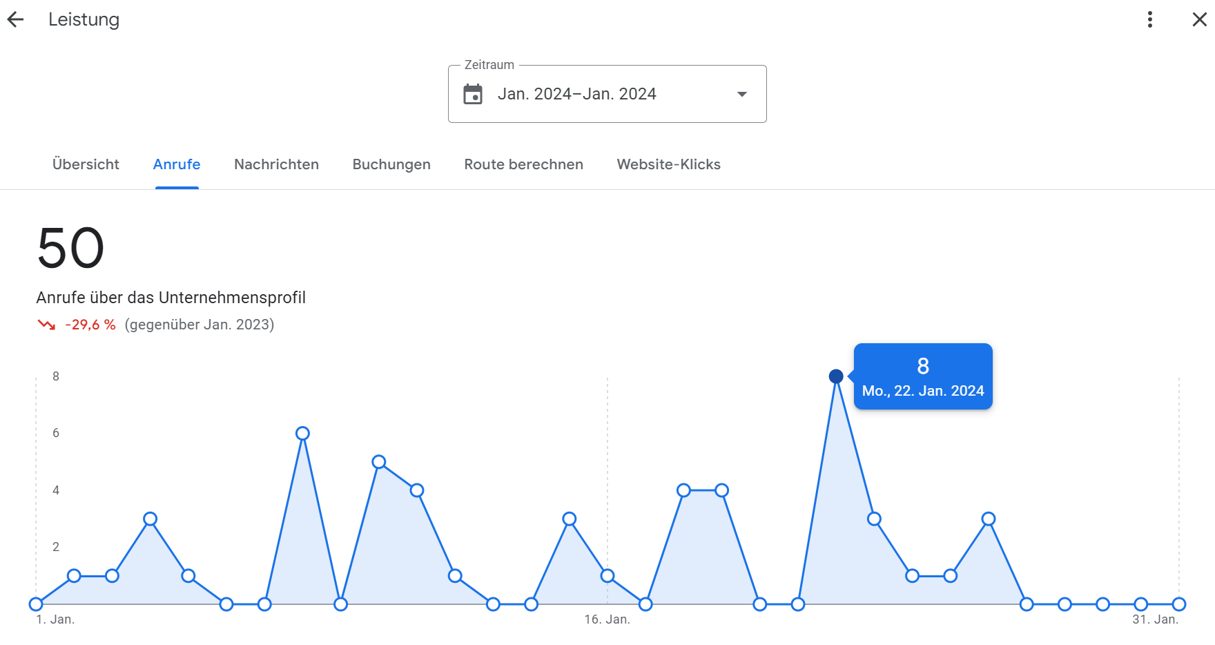1215x645 pixels.
Task: Click the -29,6 % change value
Action: (x=90, y=325)
